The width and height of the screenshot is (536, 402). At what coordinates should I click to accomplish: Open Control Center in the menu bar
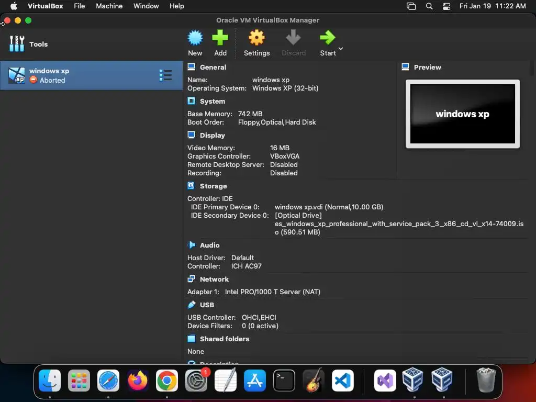click(446, 6)
